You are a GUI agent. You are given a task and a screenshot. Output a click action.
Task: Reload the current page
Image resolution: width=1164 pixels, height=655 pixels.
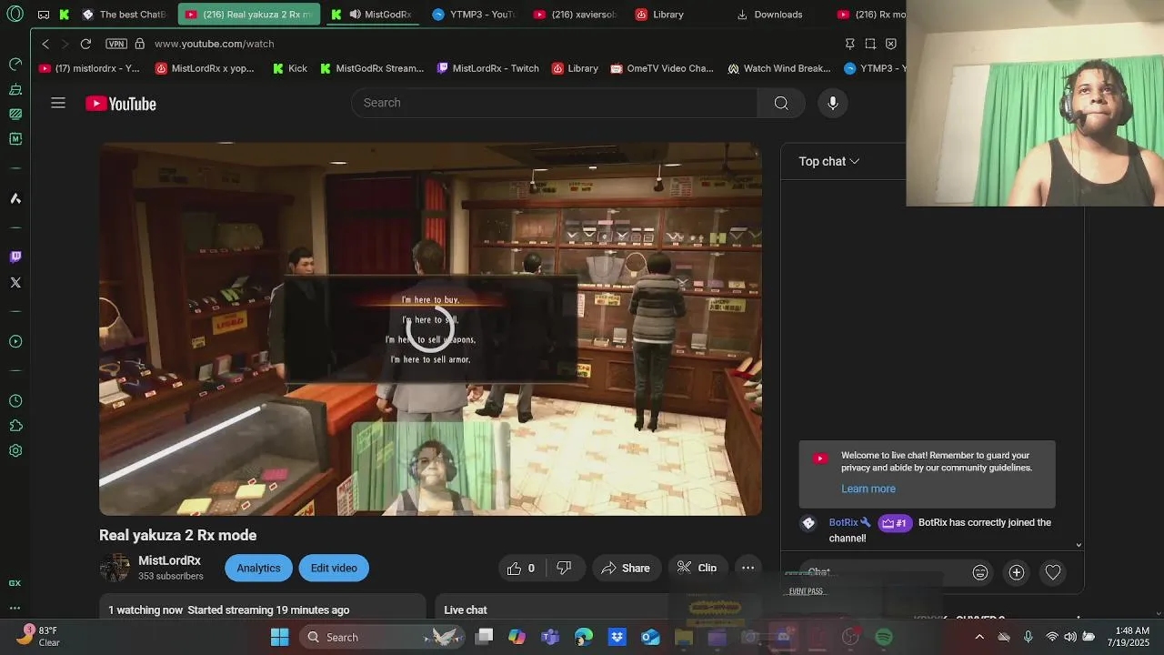click(x=85, y=44)
